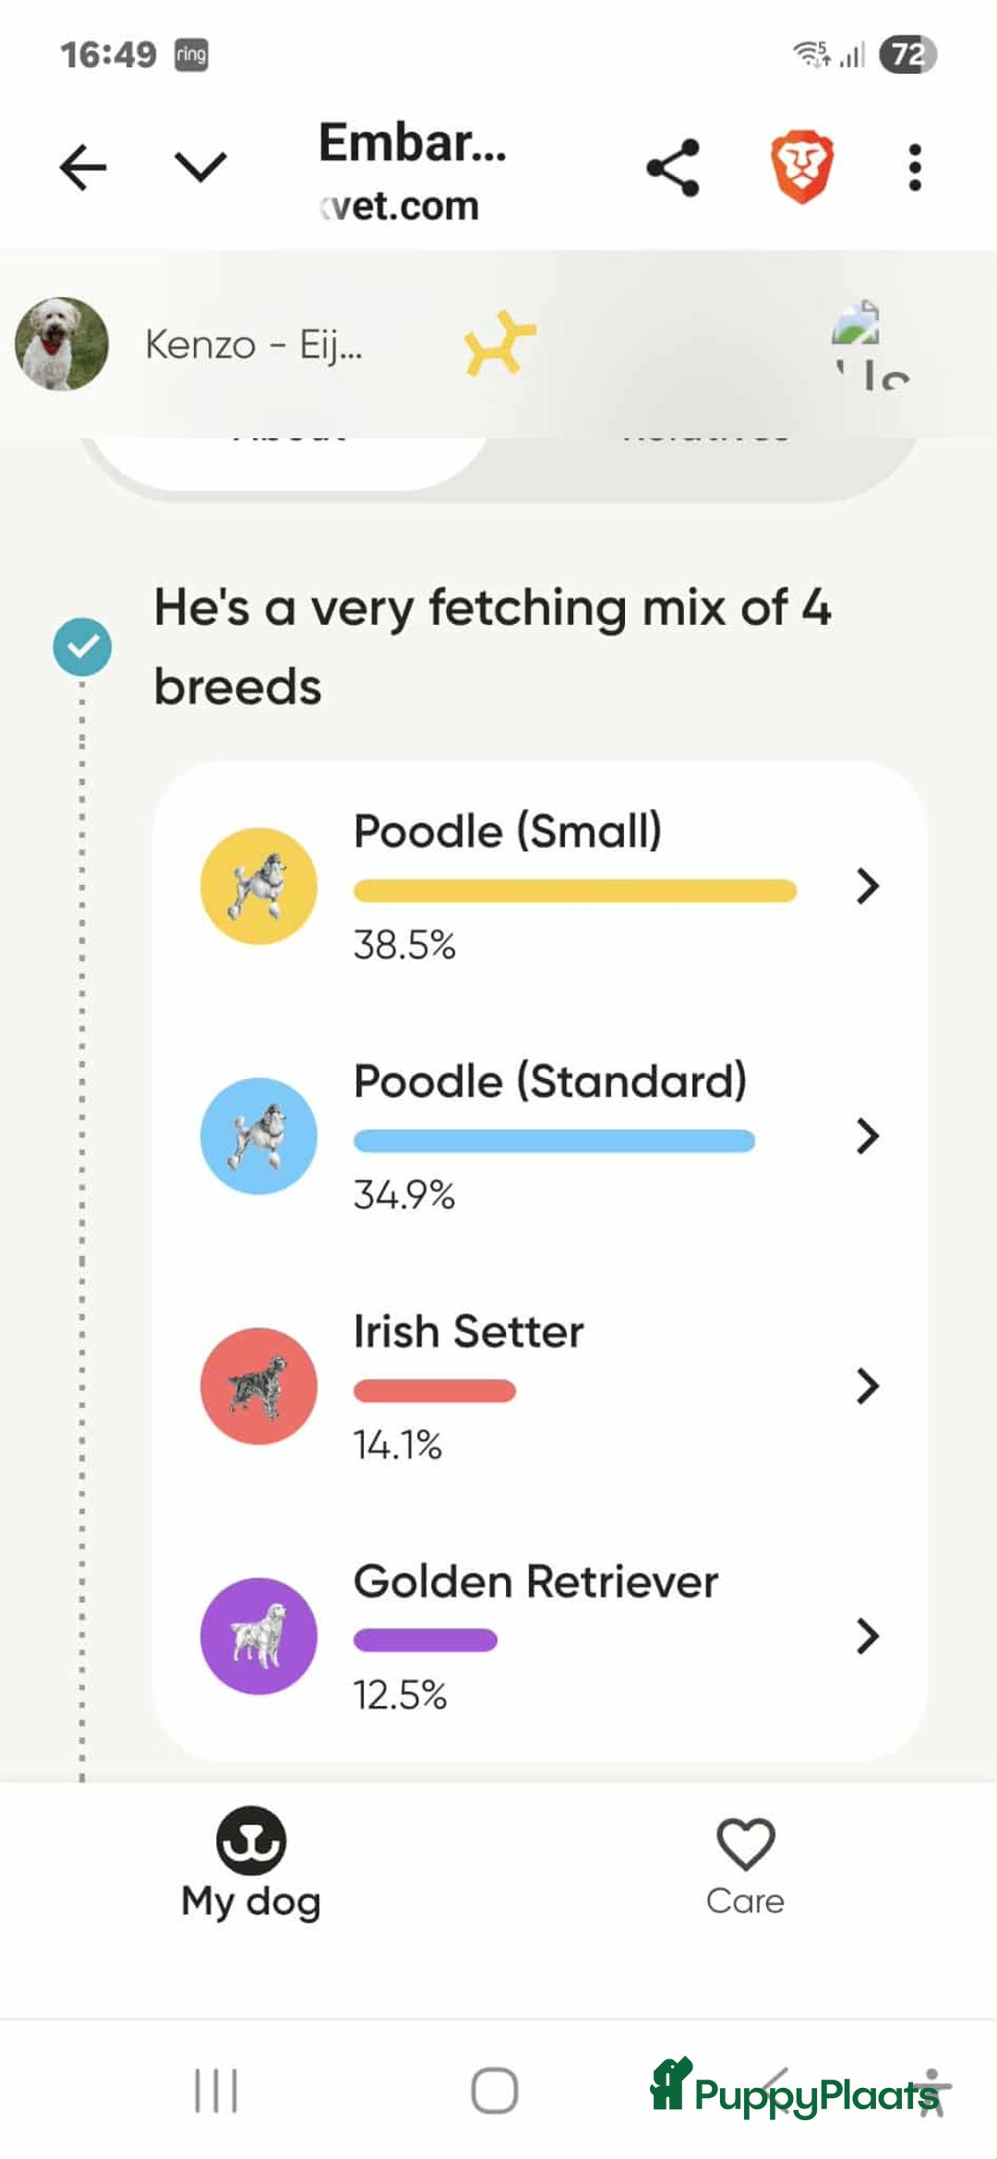Tap the yellow Embark dog logo
This screenshot has height=2159, width=997.
click(499, 343)
